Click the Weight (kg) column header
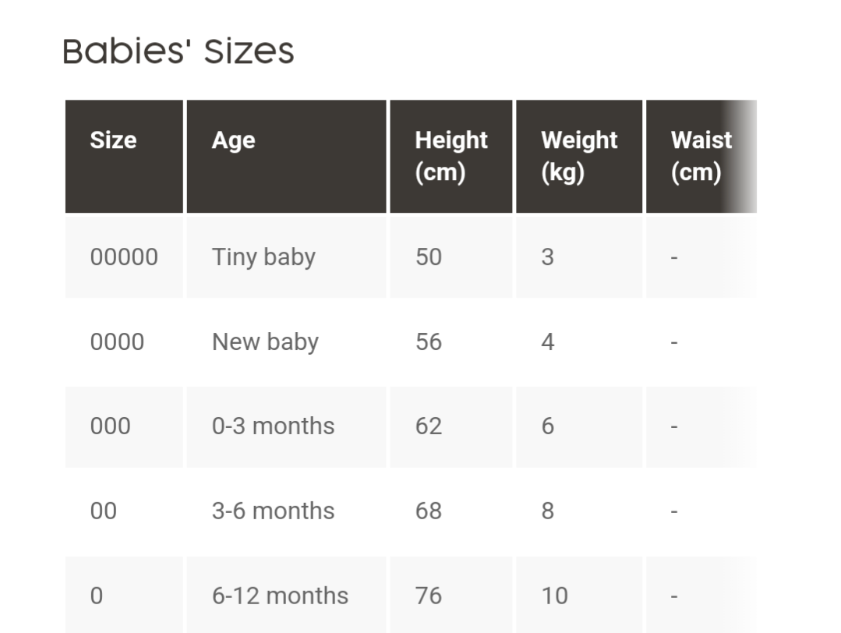Screen dimensions: 841x633 click(578, 156)
